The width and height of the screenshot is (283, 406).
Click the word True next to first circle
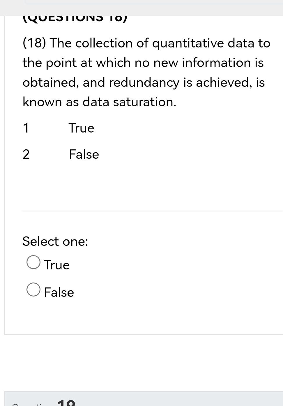(57, 265)
